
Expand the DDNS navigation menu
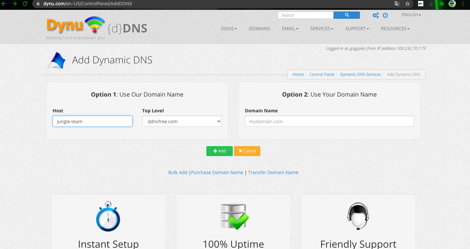coord(229,29)
